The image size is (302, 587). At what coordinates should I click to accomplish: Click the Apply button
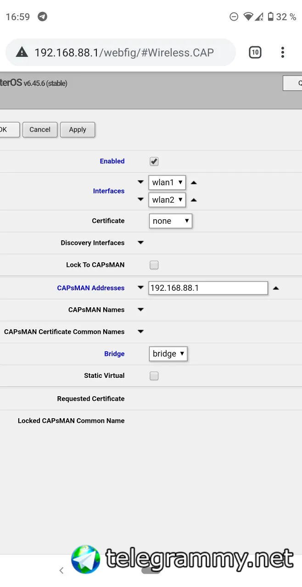tap(78, 130)
